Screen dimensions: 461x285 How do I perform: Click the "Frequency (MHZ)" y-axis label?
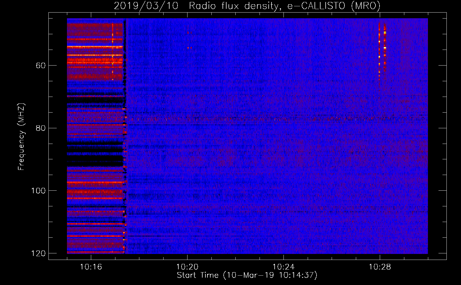21,137
